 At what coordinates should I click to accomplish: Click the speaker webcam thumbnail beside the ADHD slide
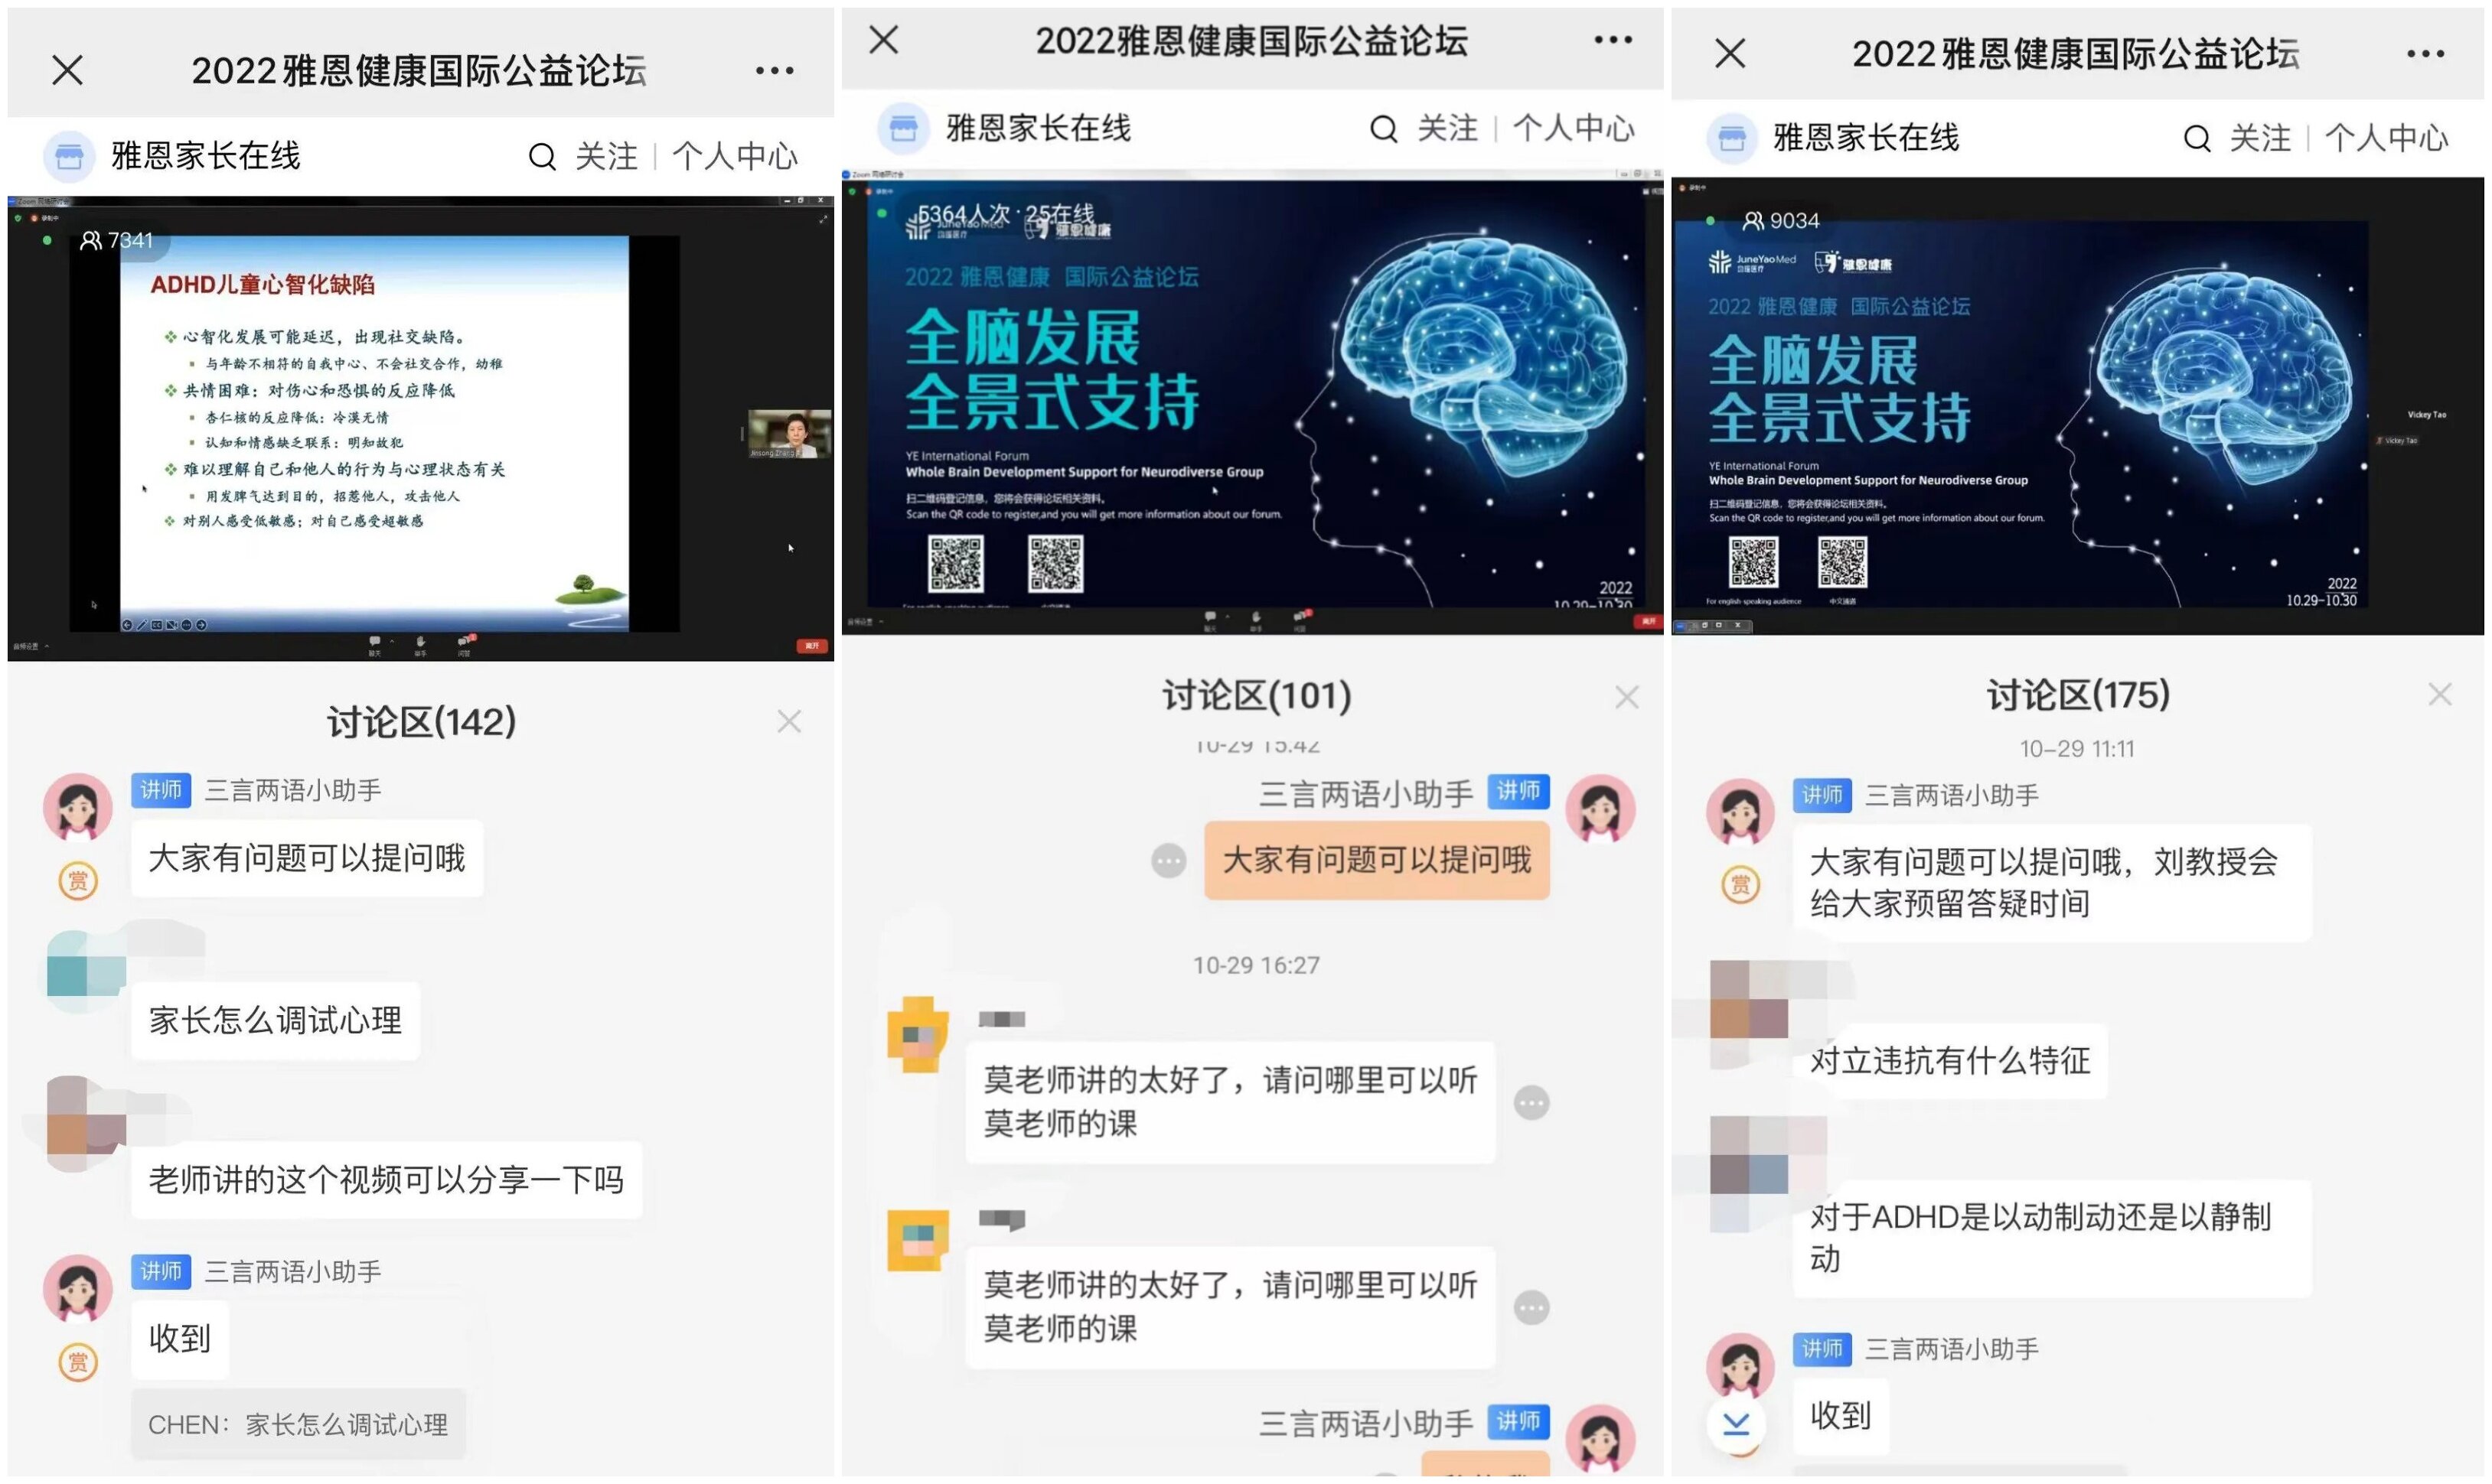coord(789,434)
